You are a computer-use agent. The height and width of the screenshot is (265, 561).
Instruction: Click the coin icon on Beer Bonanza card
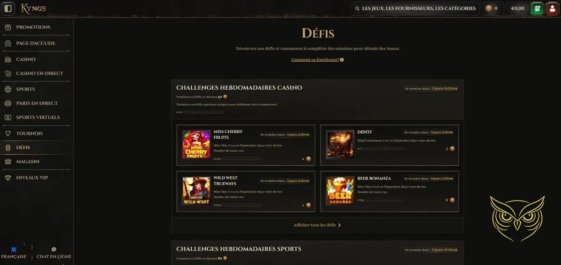click(452, 200)
